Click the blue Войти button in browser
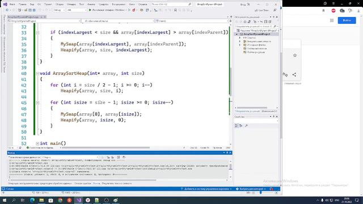 click(x=347, y=20)
